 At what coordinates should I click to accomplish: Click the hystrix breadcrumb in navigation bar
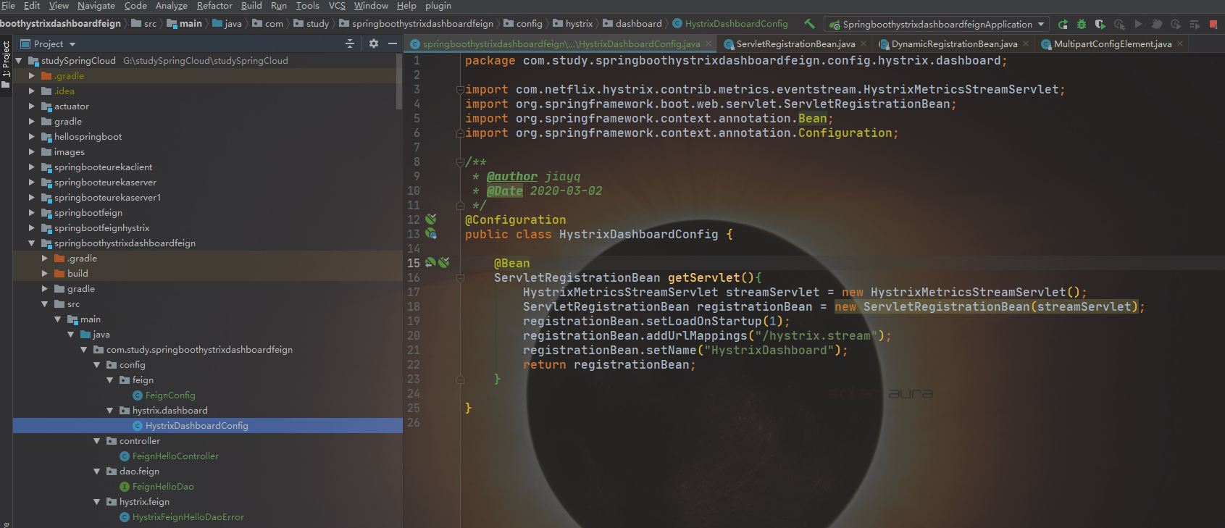572,24
